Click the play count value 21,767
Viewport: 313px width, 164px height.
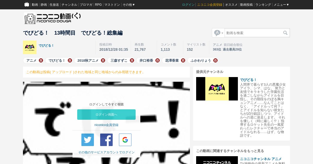click(140, 49)
